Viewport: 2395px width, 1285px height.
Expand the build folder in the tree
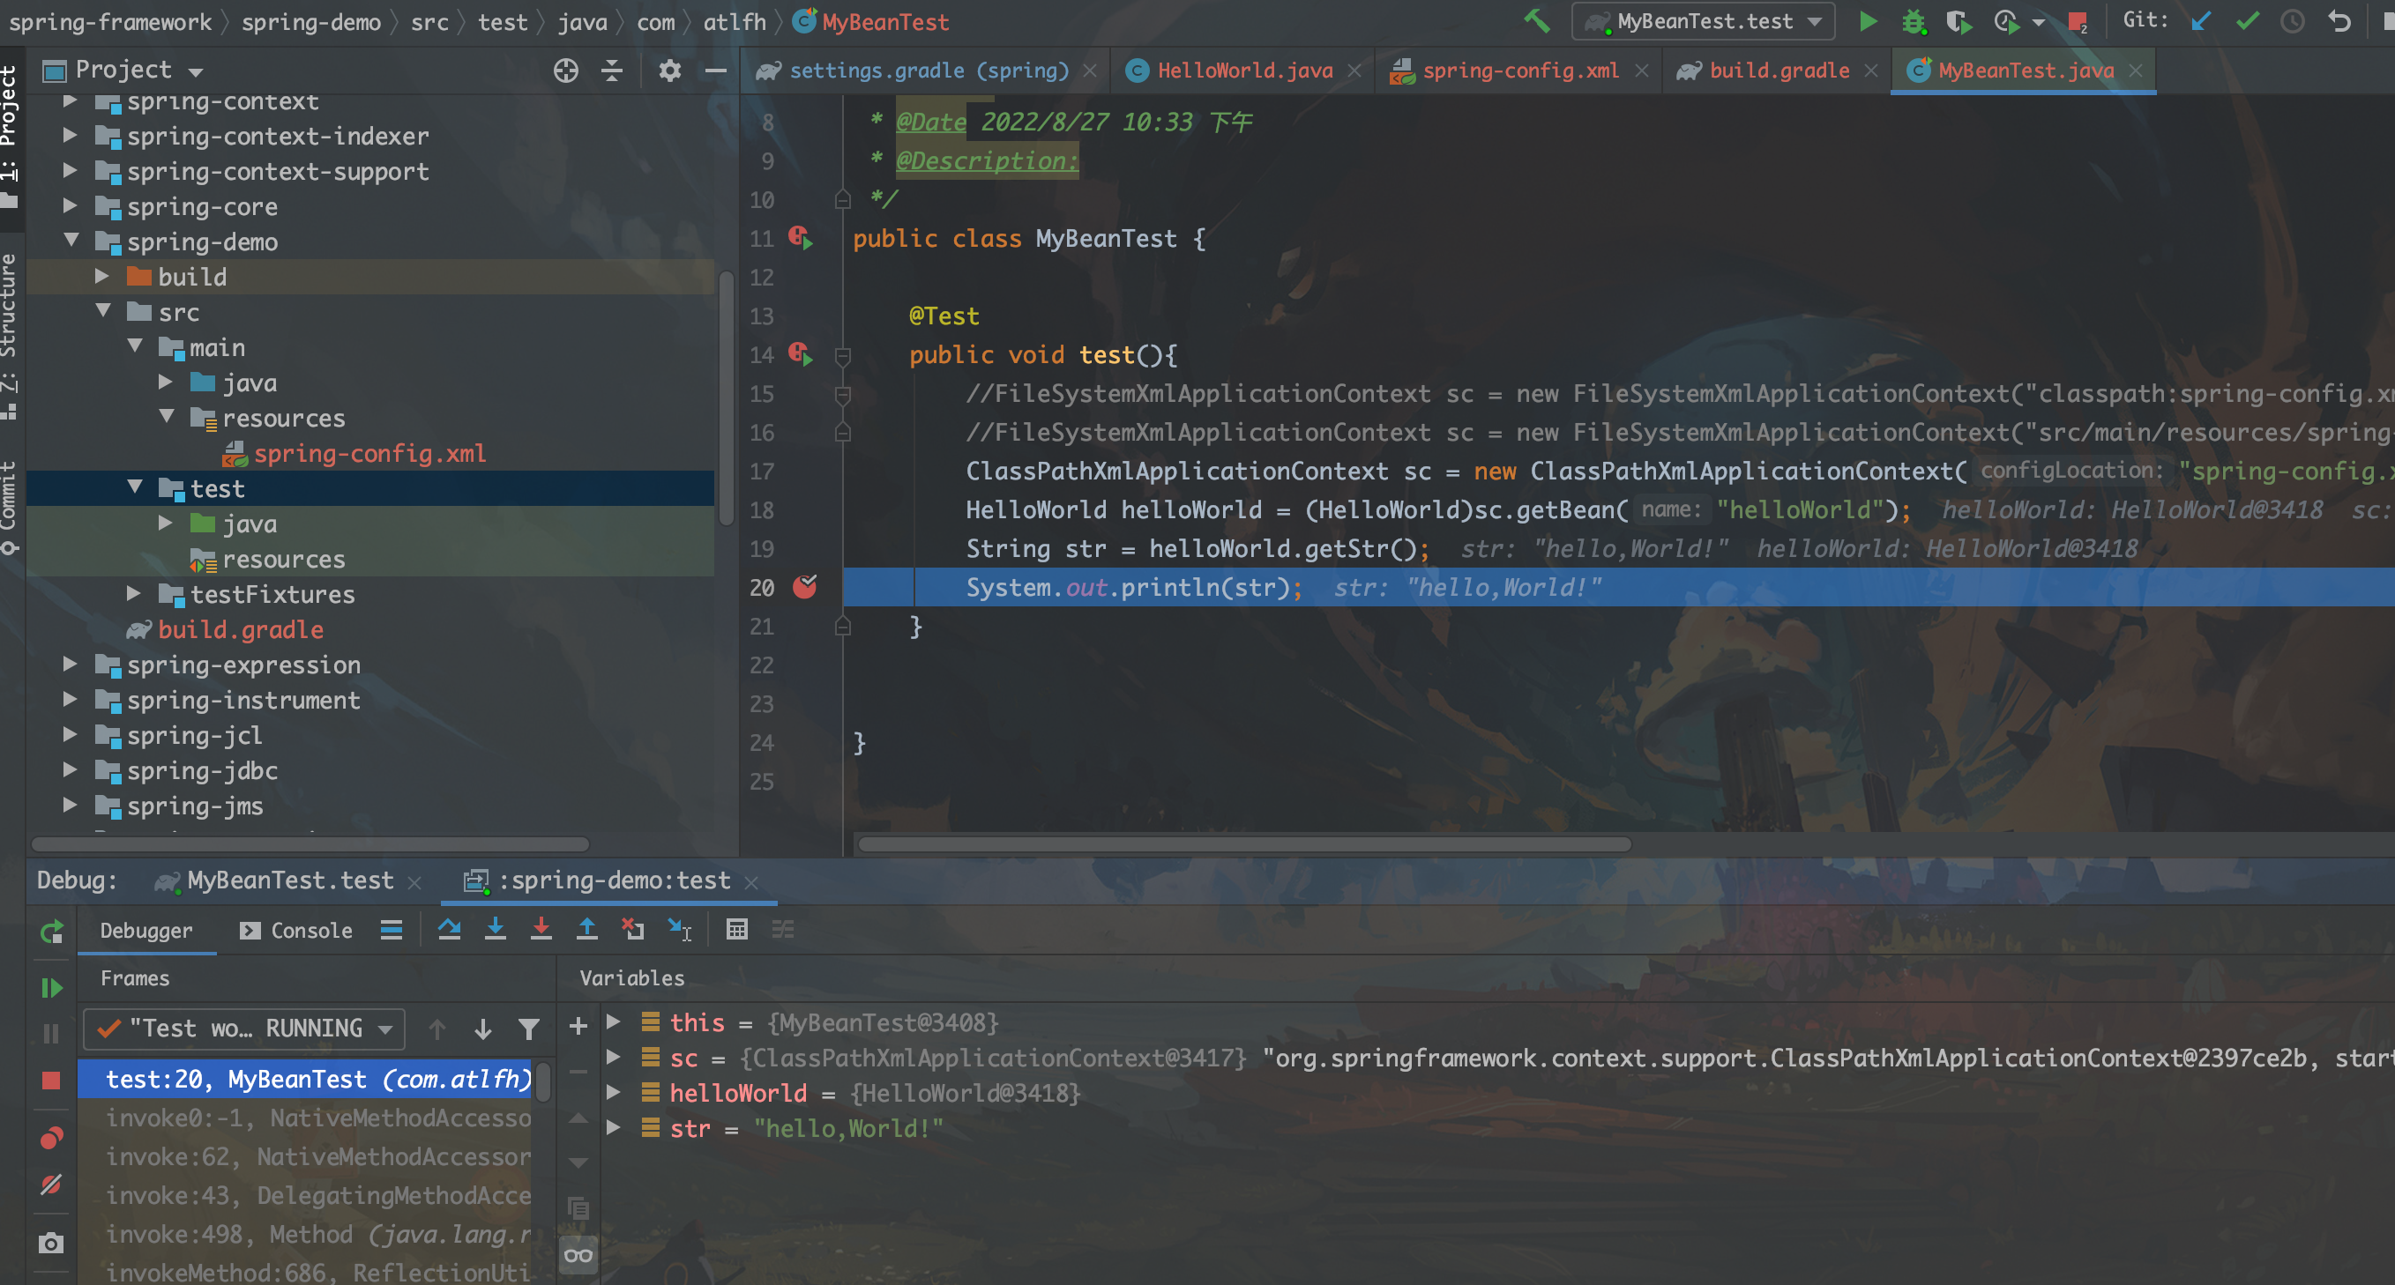(102, 277)
